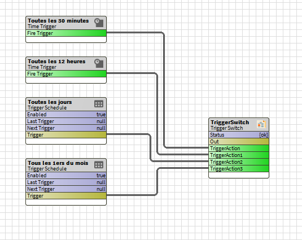Select Trigger slot of Toutes les jours
Screen dimensions: 302x240
[66, 135]
